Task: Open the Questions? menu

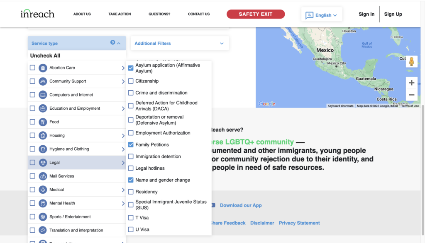Action: pyautogui.click(x=159, y=14)
